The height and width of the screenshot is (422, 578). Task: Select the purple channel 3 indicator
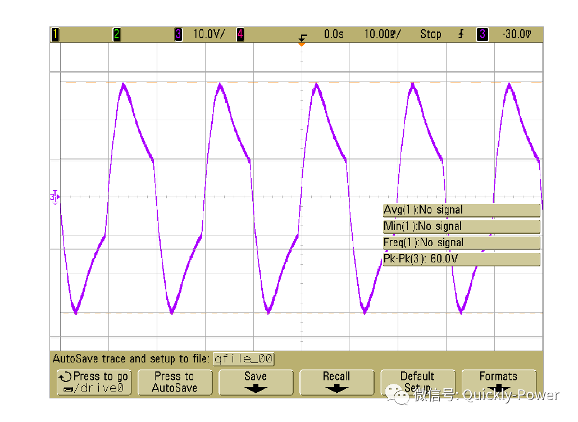179,35
